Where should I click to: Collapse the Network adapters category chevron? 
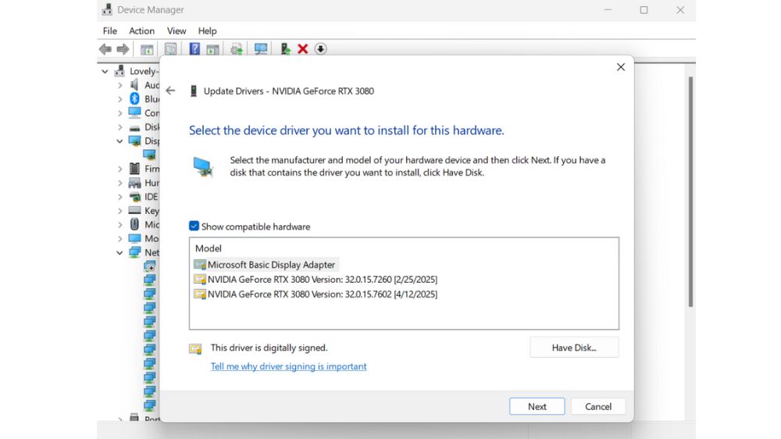[119, 252]
